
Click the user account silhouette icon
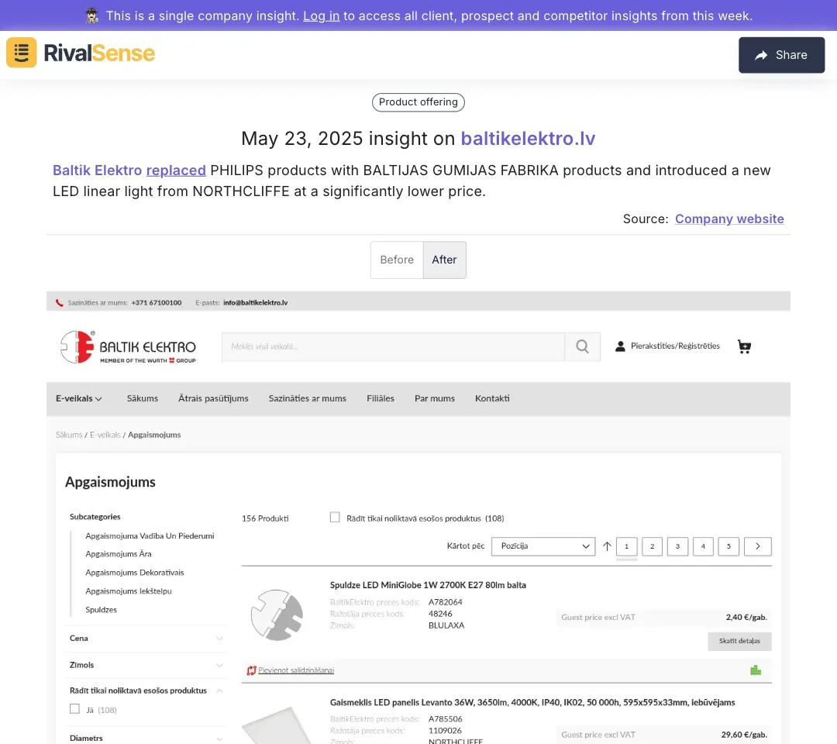pos(620,346)
